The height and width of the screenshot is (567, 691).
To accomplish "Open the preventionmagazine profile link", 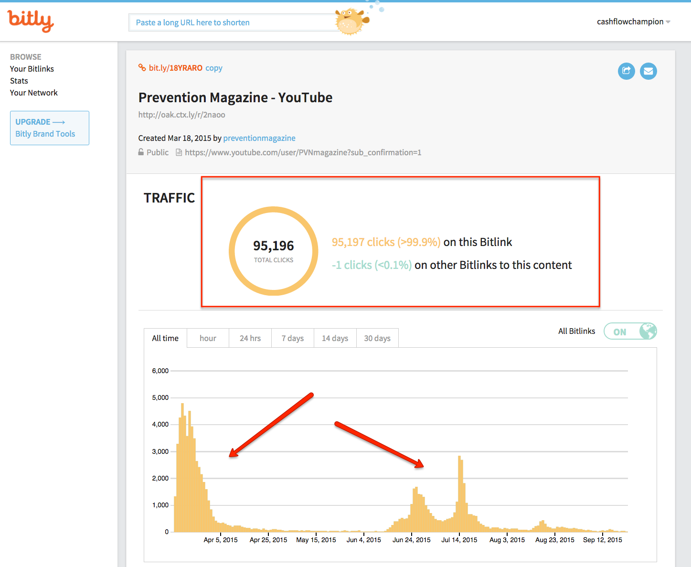I will tap(259, 138).
